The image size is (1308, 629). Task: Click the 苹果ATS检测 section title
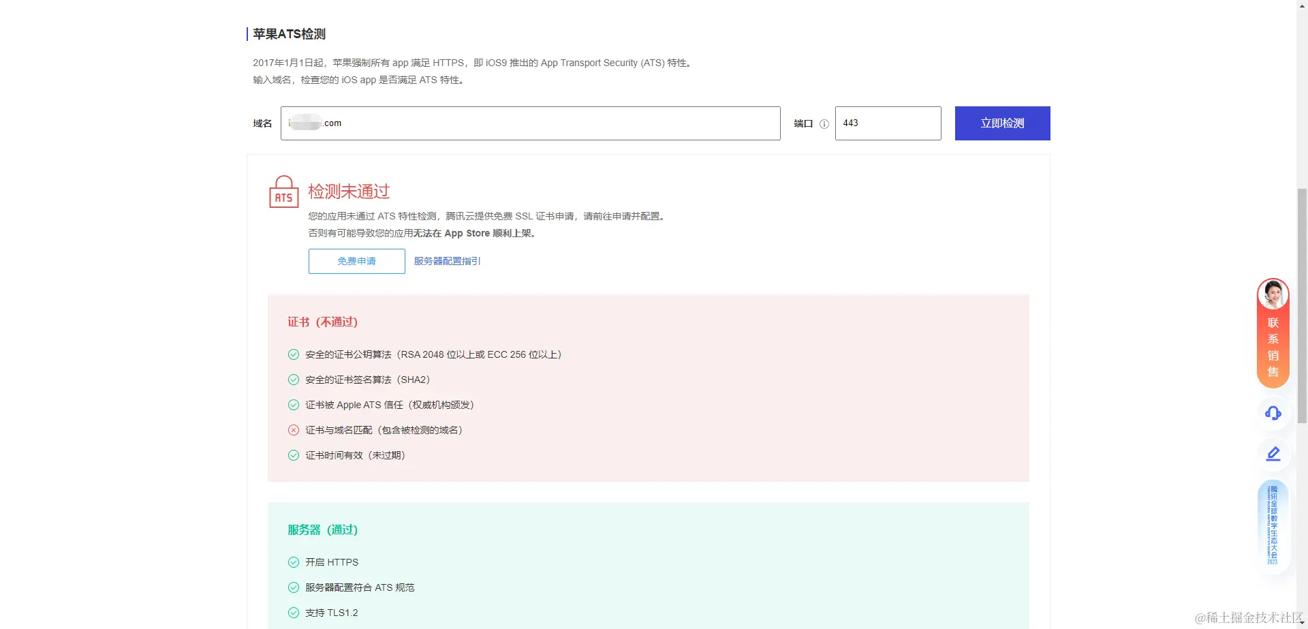pos(289,34)
